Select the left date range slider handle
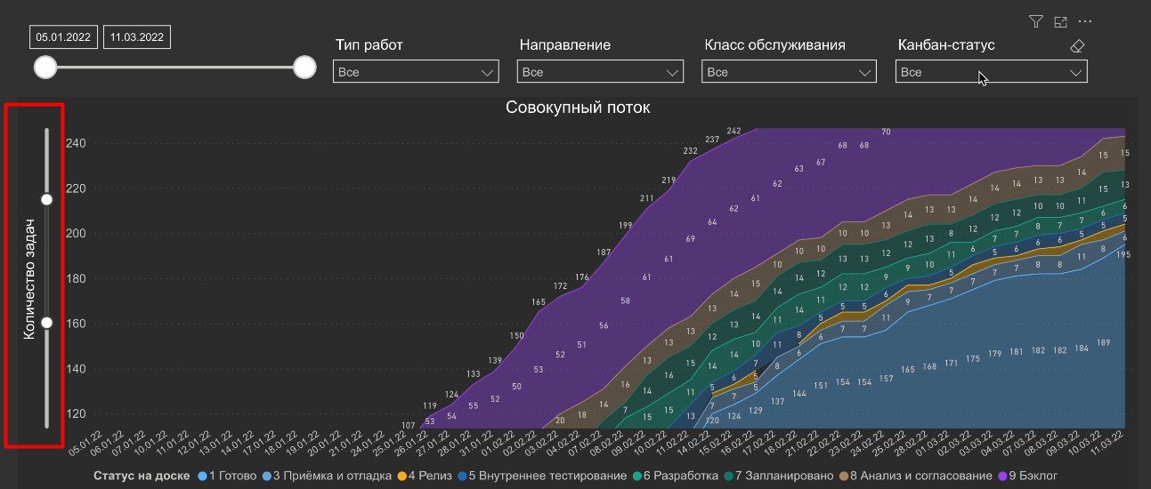This screenshot has width=1151, height=489. 45,67
